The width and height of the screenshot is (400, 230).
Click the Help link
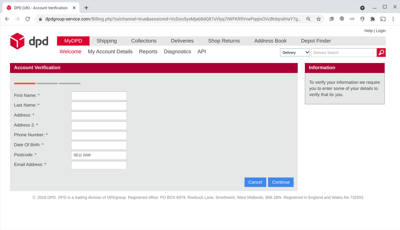pos(368,30)
